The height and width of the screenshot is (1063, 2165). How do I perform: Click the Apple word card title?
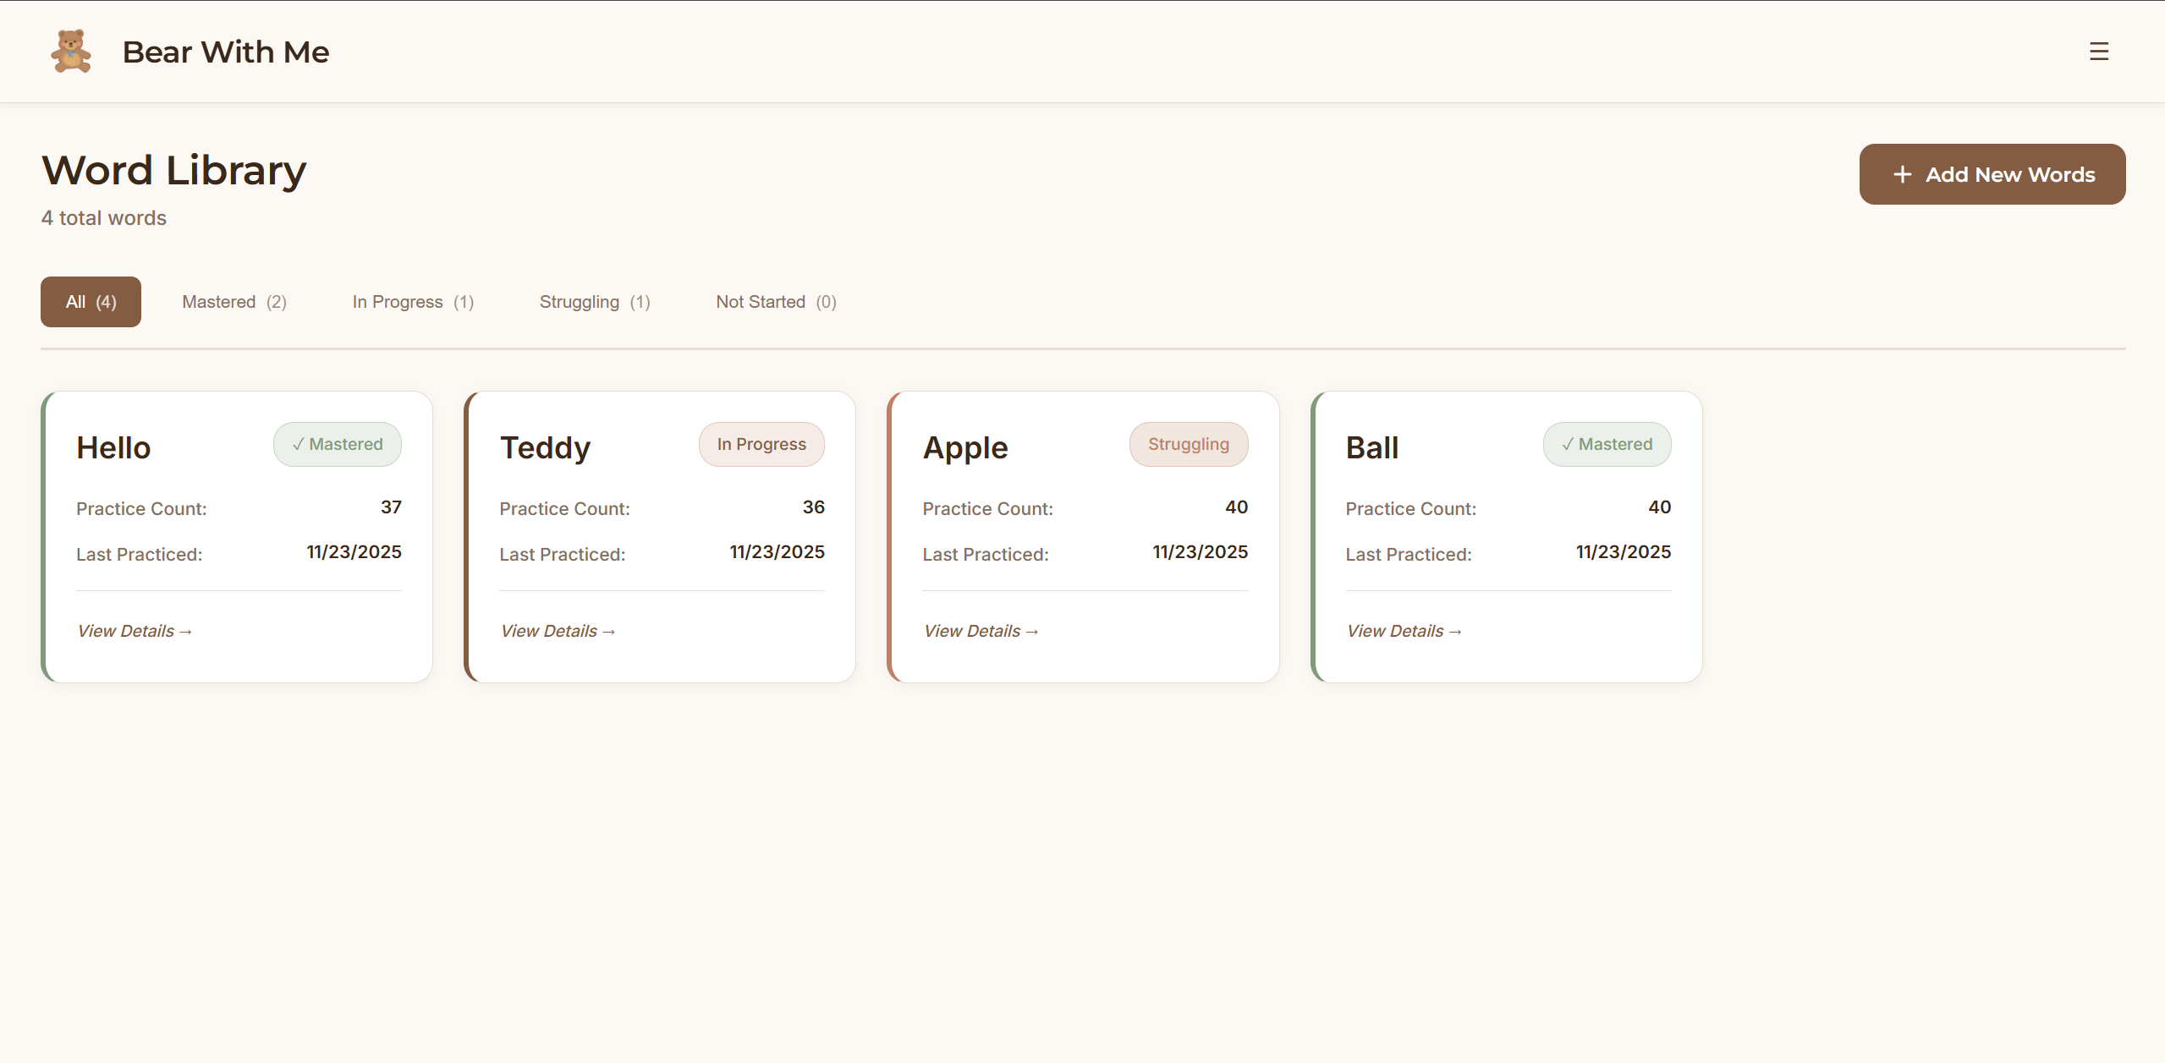click(x=965, y=447)
